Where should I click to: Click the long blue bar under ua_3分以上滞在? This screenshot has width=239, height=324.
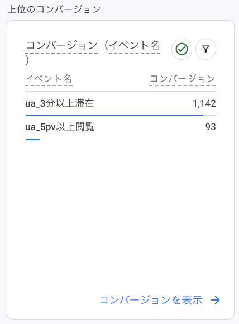click(x=114, y=115)
